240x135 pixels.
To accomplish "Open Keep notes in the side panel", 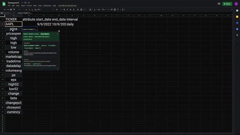I will (x=237, y=16).
